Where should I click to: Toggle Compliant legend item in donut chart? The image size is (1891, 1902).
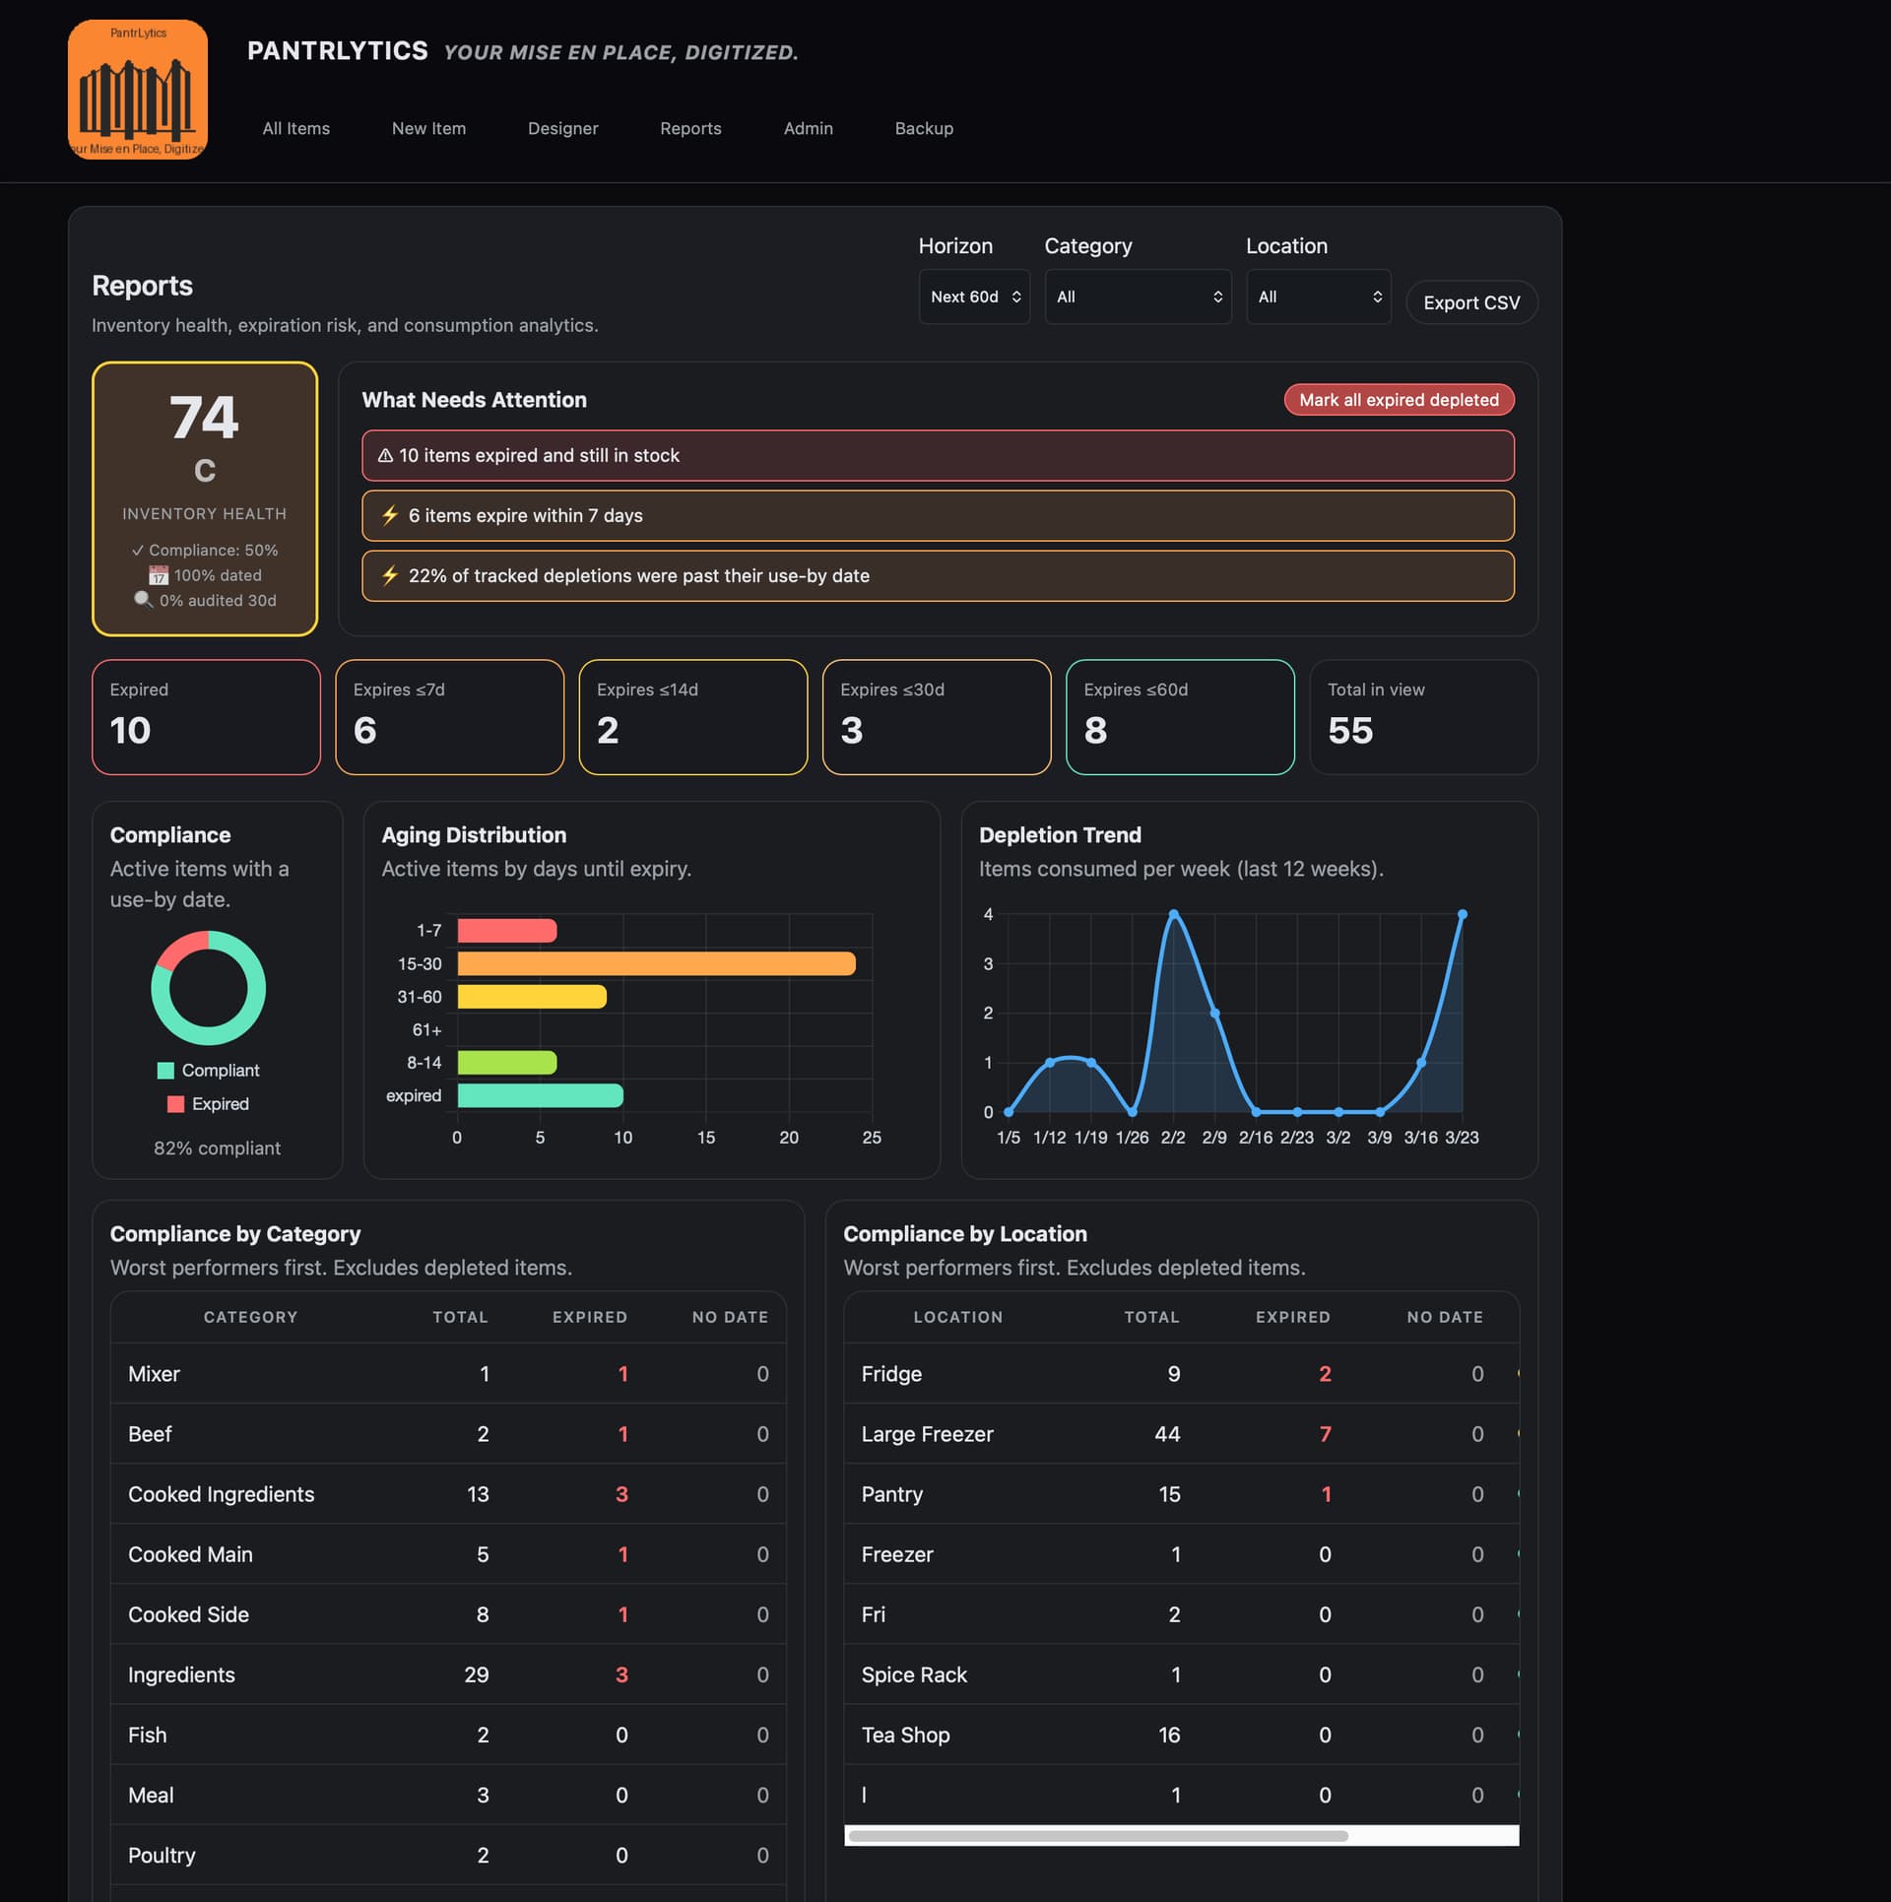(x=208, y=1071)
